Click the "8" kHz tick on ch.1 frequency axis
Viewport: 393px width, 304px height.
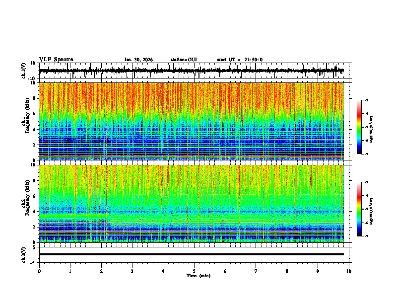[x=35, y=98]
